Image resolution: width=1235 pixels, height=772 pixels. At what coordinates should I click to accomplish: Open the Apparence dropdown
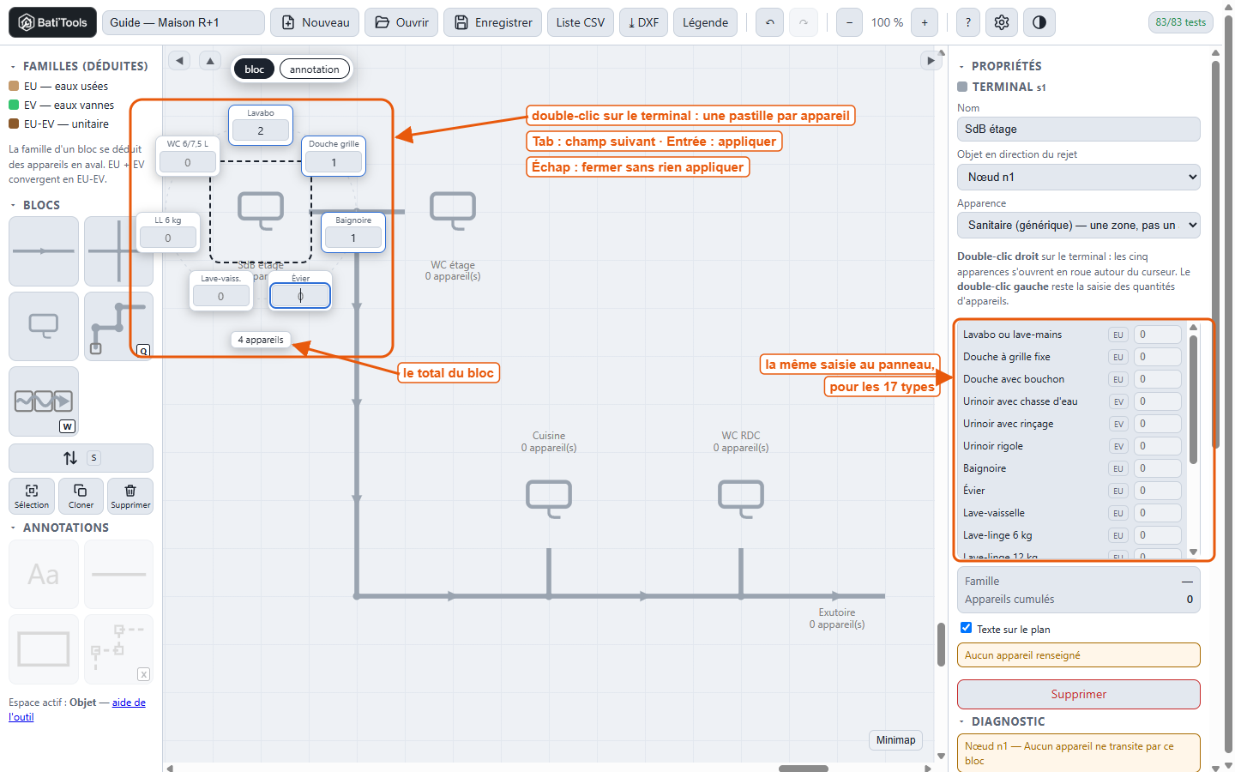point(1079,225)
